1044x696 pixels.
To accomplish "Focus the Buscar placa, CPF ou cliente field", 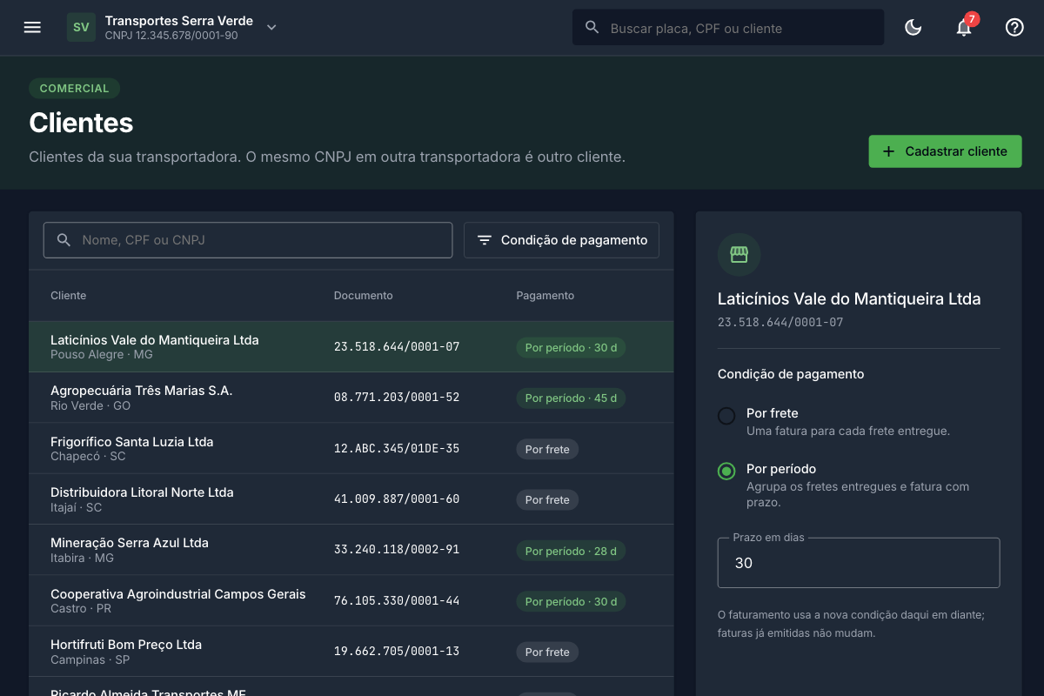I will [728, 27].
